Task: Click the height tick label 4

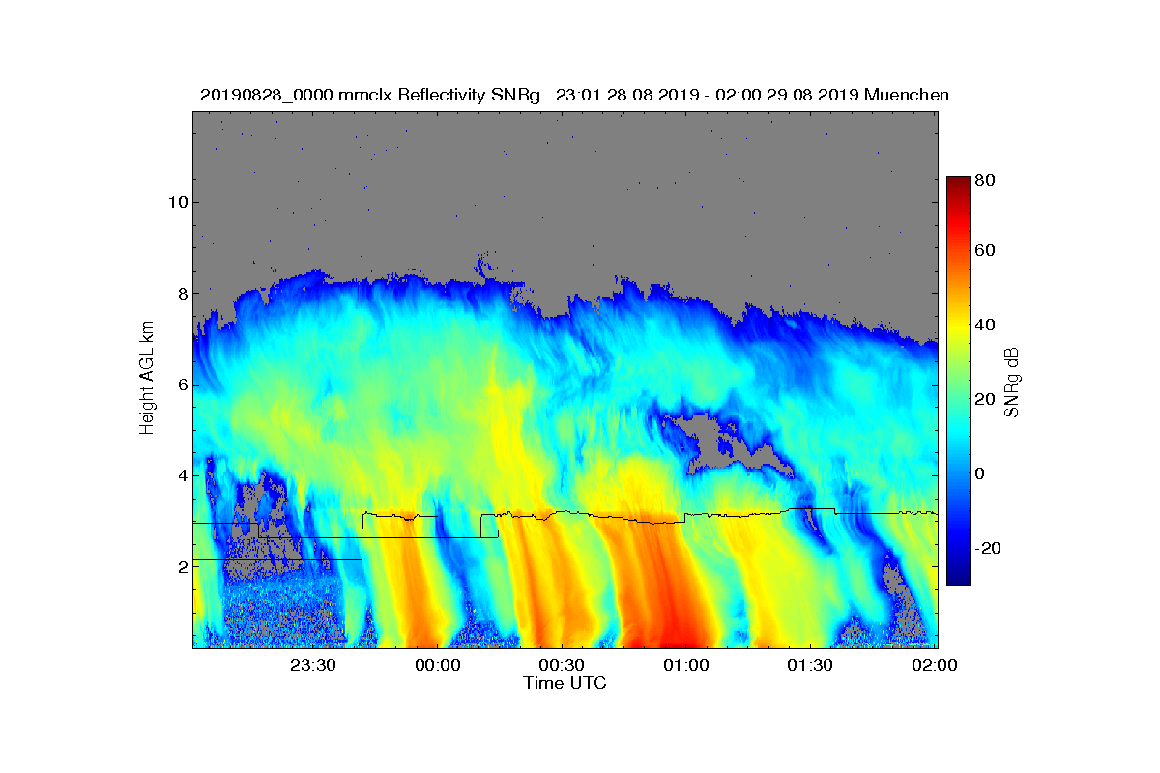Action: [181, 475]
